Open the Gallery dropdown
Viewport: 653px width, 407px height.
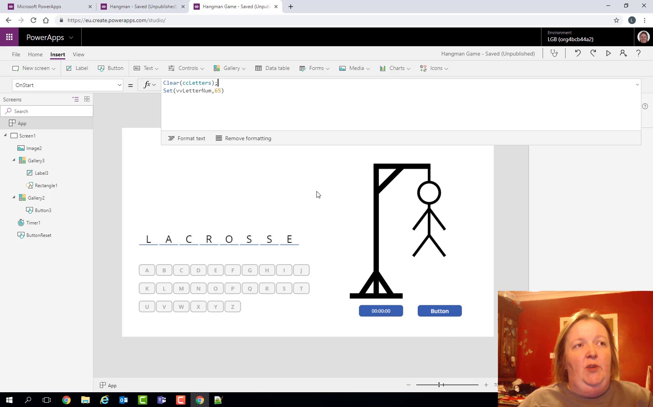coord(229,68)
